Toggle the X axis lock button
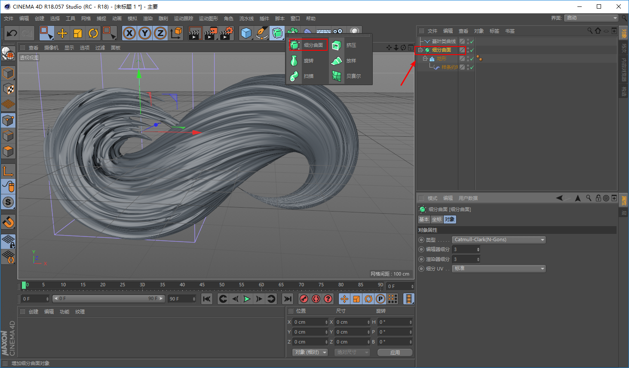Image resolution: width=629 pixels, height=368 pixels. click(129, 33)
